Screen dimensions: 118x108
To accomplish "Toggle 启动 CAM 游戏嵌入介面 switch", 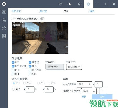I will (13, 19).
